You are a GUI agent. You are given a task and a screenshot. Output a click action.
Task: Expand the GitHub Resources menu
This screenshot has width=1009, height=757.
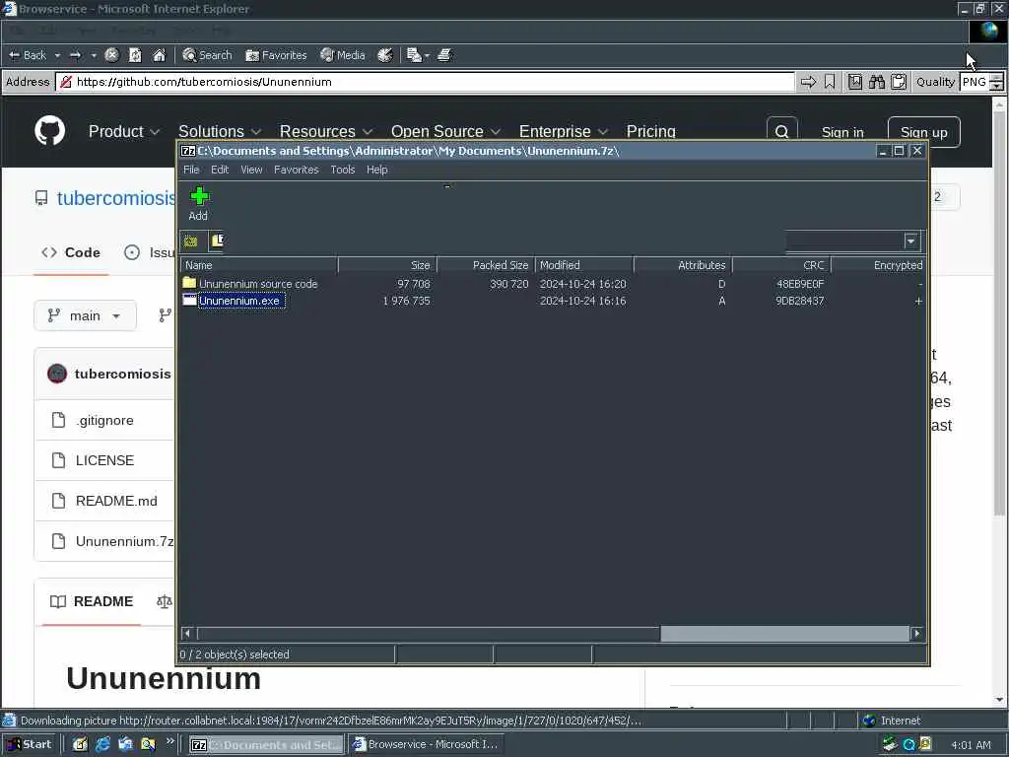click(325, 131)
